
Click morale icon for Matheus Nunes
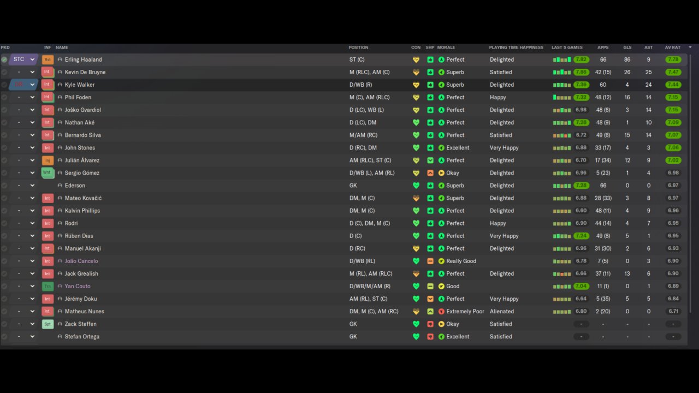coord(441,312)
